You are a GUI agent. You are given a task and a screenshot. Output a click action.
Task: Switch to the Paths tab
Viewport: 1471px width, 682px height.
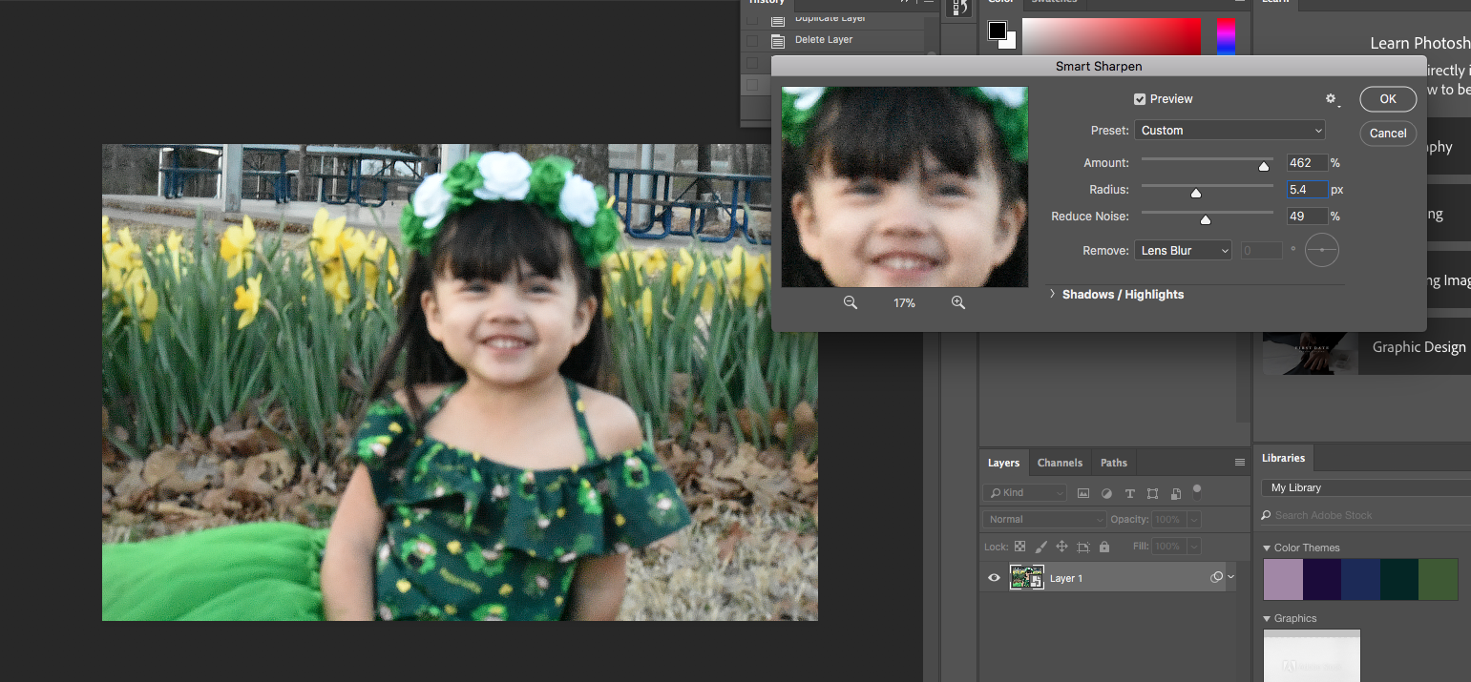pos(1113,463)
